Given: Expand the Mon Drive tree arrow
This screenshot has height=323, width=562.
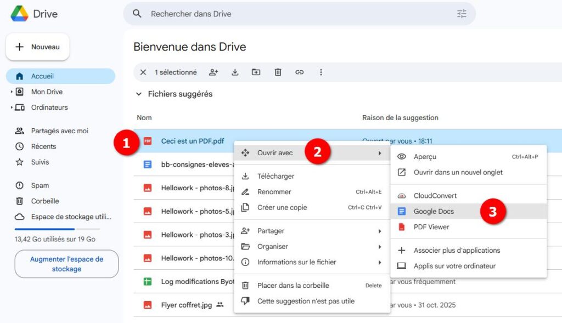Looking at the screenshot, I should [12, 92].
